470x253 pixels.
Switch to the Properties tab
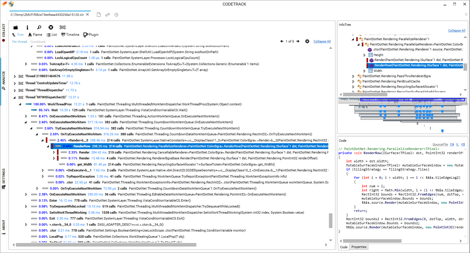[x=359, y=247]
